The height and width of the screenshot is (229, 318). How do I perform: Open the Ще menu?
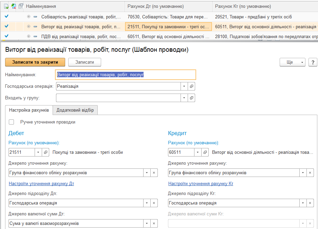292,62
